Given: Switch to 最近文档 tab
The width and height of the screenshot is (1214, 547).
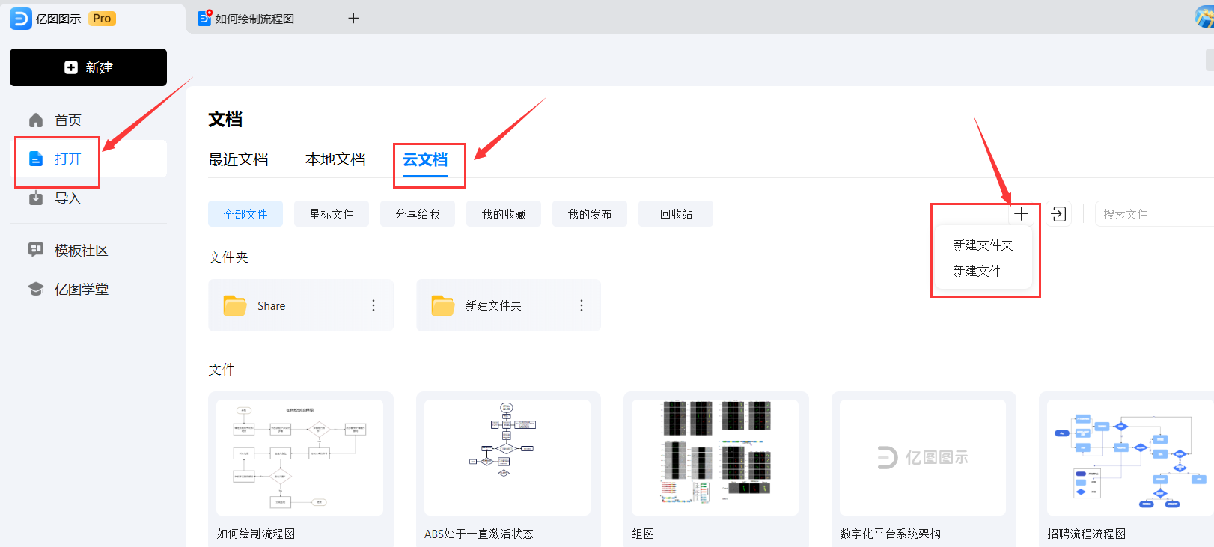Looking at the screenshot, I should (238, 159).
